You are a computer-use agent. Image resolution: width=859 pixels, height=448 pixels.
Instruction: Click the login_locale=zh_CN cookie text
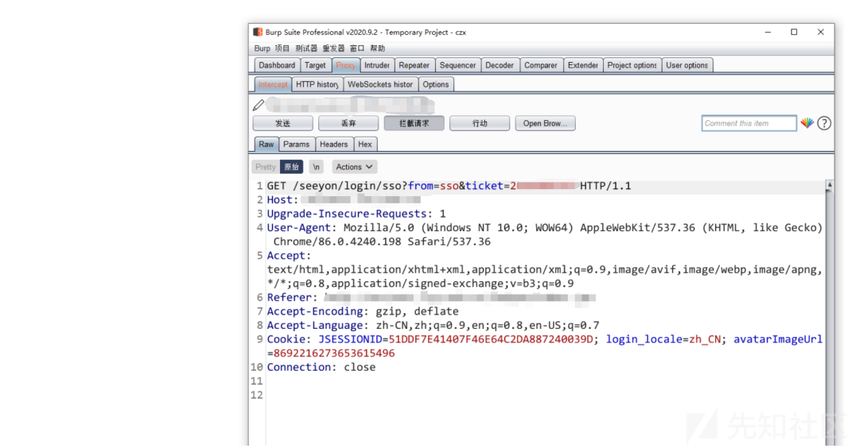point(663,340)
